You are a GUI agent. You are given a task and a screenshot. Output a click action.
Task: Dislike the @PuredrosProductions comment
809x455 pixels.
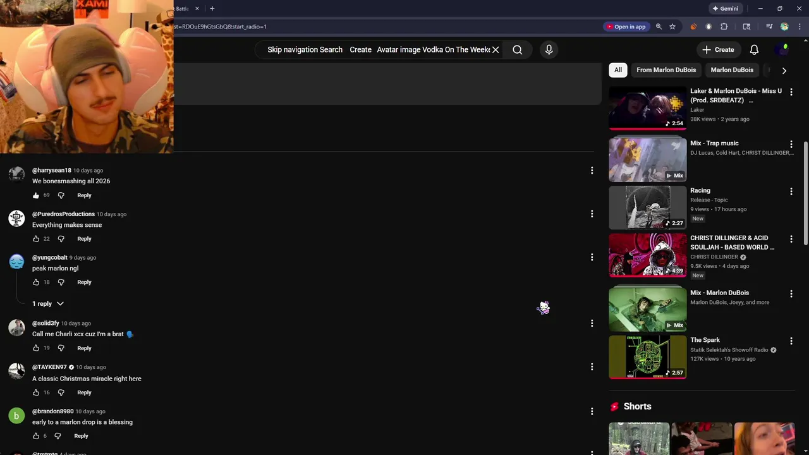click(61, 239)
